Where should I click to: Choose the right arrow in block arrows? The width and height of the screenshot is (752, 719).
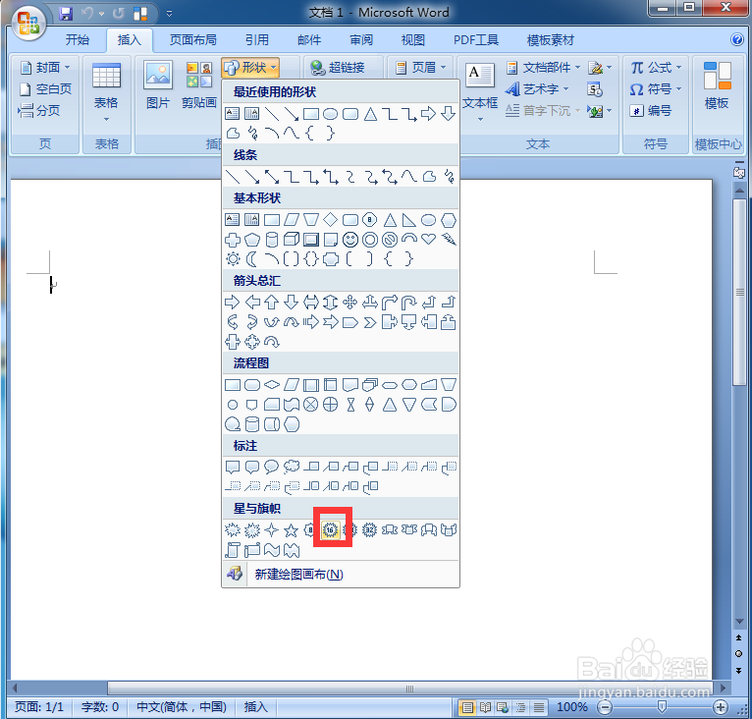coord(233,303)
